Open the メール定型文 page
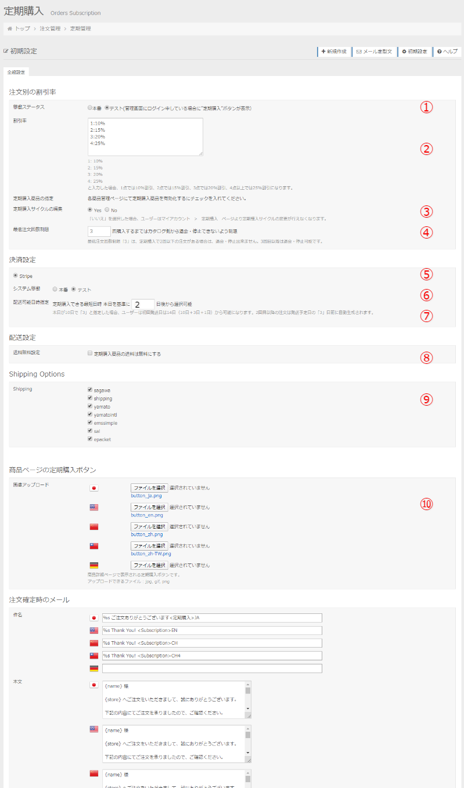Viewport: 464px width, 788px height. coord(374,52)
